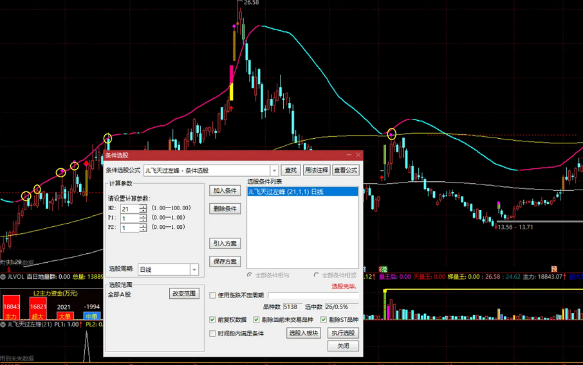The image size is (583, 365).
Task: Click the 选股入板块 button
Action: (304, 333)
